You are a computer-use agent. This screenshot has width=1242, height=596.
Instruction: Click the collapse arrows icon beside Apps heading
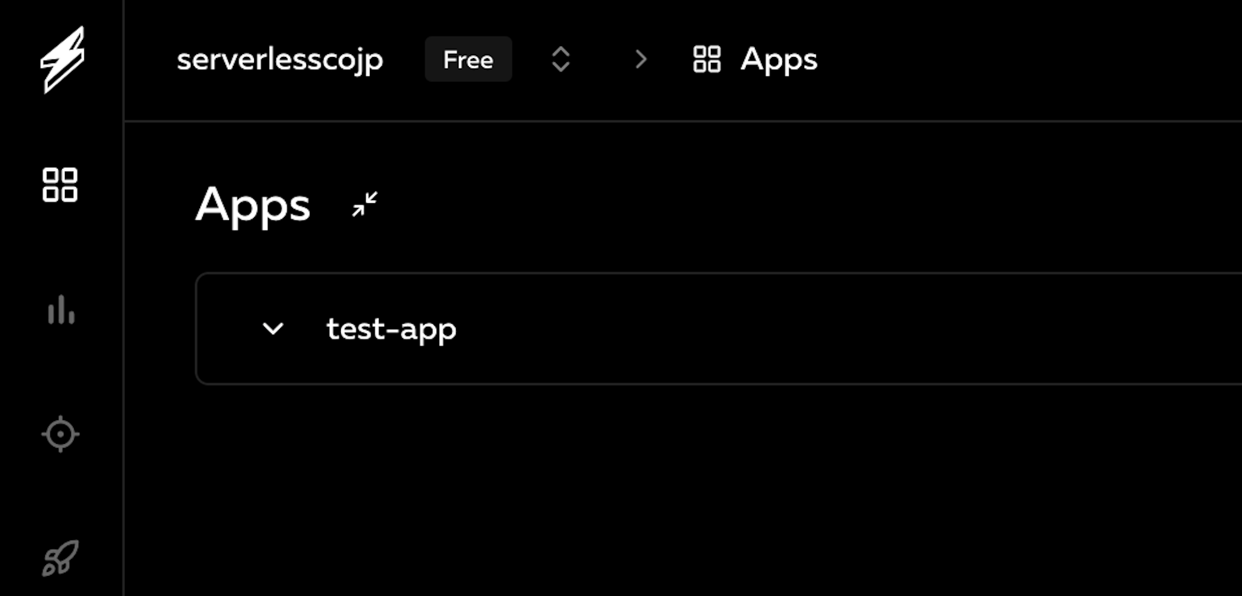(363, 205)
